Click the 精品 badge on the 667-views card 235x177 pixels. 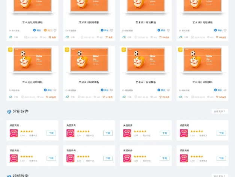[x=105, y=31]
